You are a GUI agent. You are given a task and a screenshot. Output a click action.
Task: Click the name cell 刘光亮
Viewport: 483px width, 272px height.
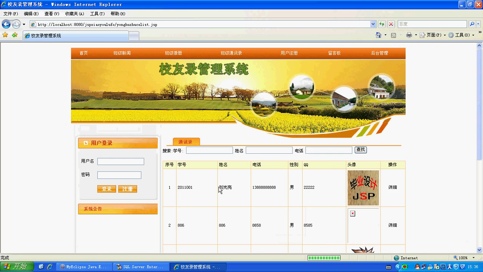(225, 187)
